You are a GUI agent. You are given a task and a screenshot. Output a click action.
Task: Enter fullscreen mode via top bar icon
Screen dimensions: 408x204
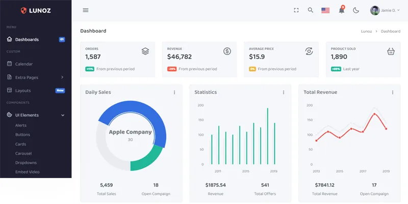(296, 10)
